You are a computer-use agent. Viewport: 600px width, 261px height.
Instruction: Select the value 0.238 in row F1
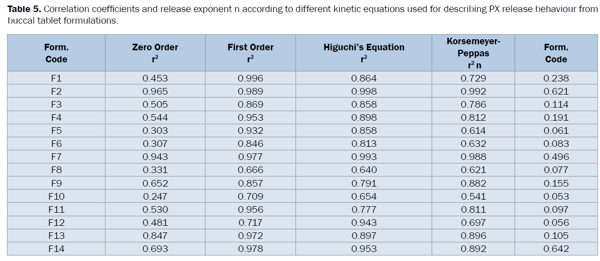coord(556,78)
